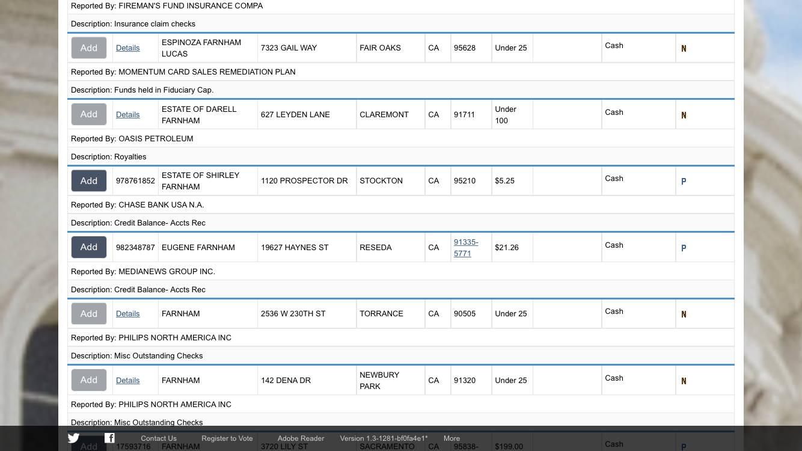
Task: Click the name EUGENE FARNHAM
Action: (198, 247)
